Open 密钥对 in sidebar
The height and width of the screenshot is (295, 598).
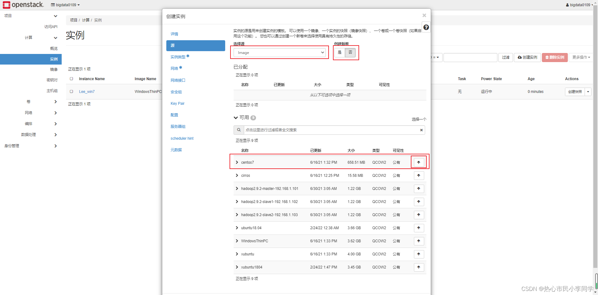[52, 80]
